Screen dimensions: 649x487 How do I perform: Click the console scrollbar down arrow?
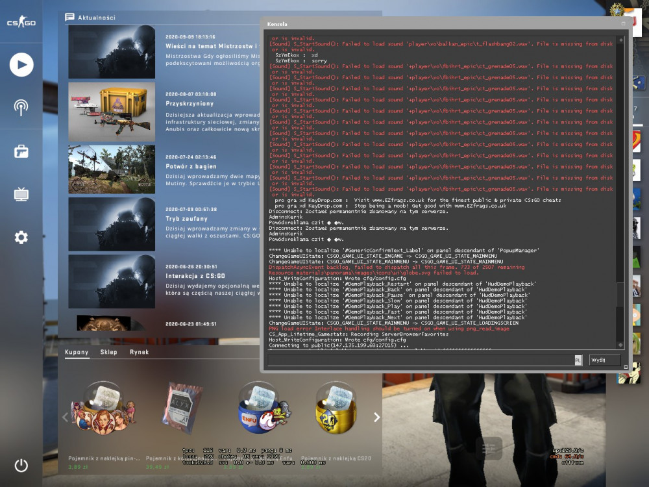pos(620,345)
